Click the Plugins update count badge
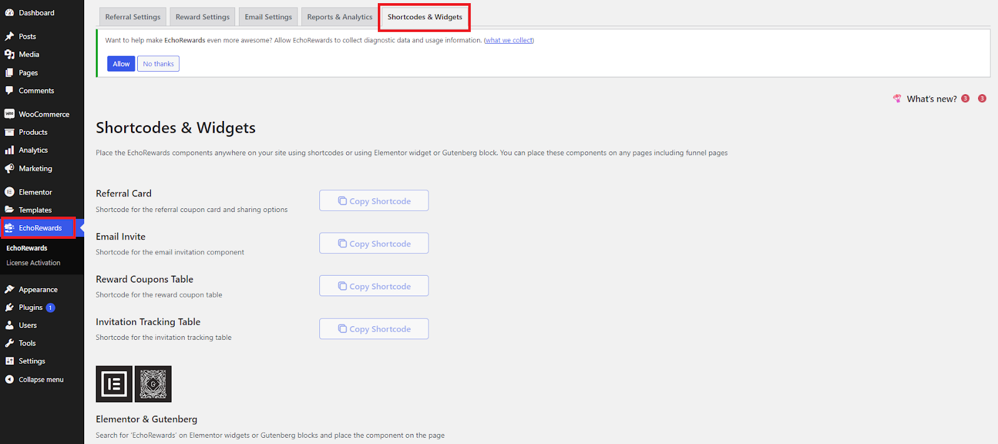 click(51, 307)
